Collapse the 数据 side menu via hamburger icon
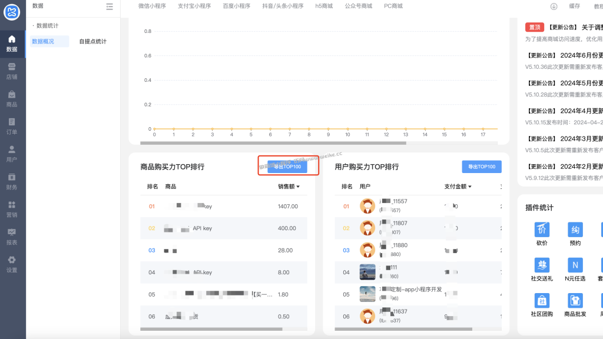The image size is (603, 339). tap(110, 6)
